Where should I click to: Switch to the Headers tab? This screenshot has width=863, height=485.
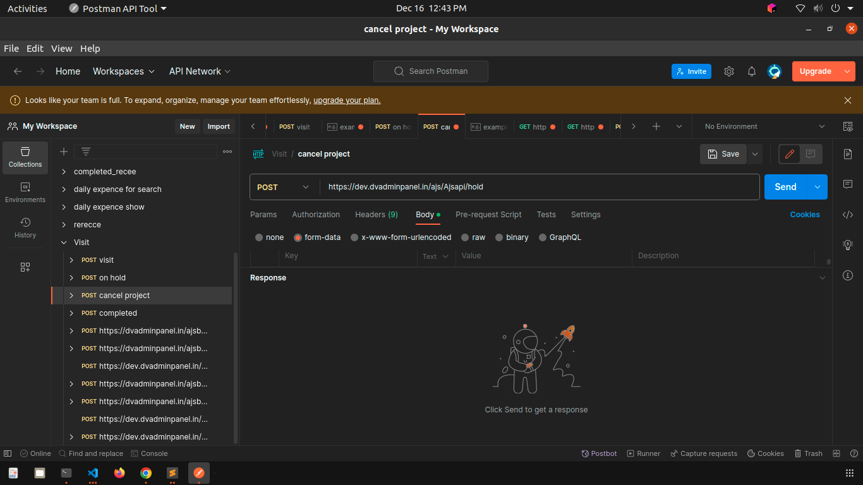pos(377,215)
